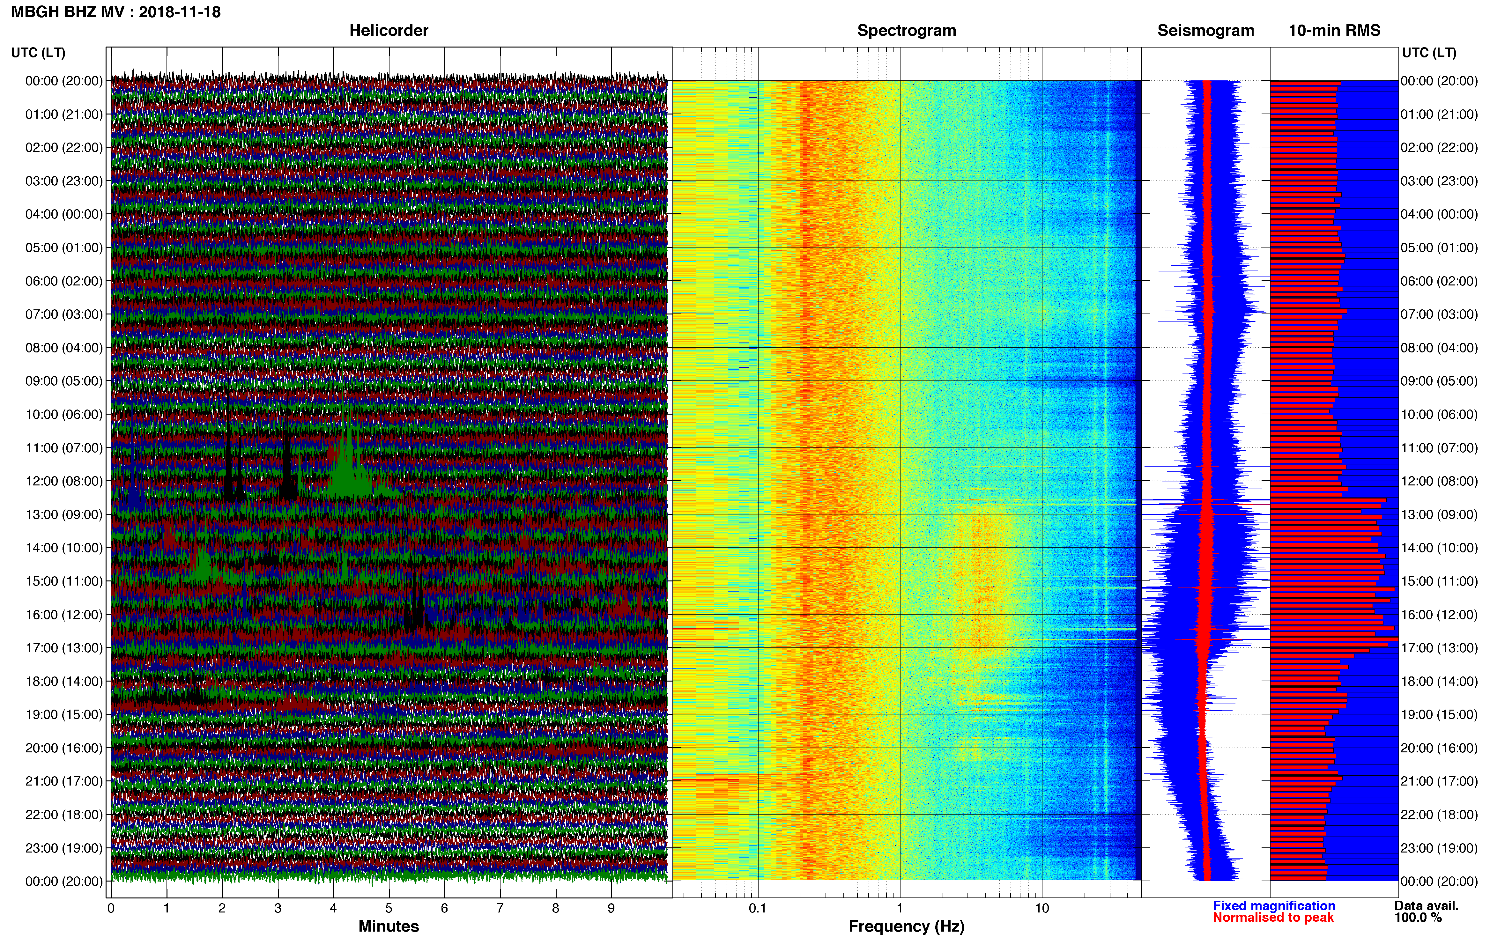This screenshot has width=1512, height=945.
Task: Click 18:00 (14:00) on the RMS-side time axis
Action: [1439, 681]
